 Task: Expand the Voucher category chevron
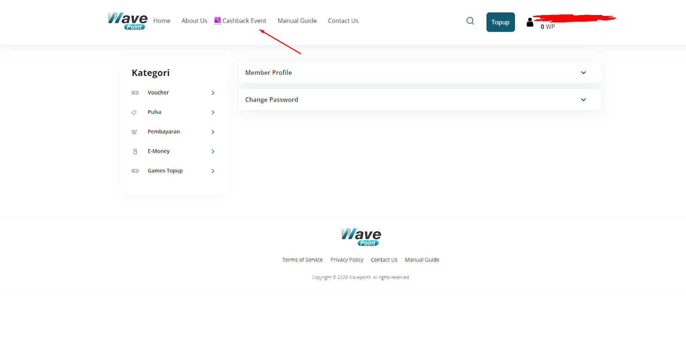[213, 93]
